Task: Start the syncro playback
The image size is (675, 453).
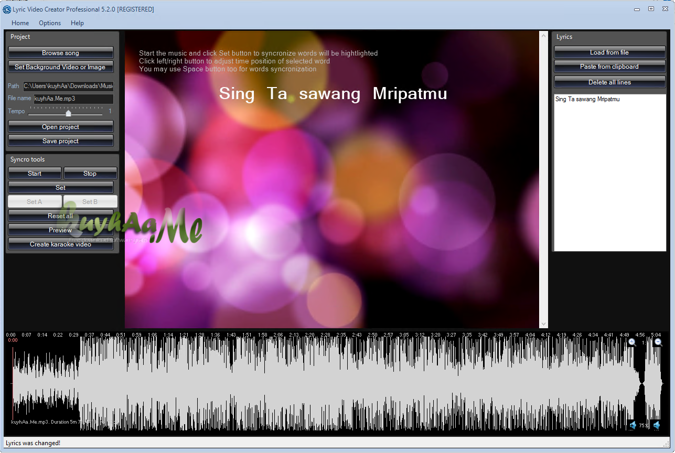Action: coord(35,173)
